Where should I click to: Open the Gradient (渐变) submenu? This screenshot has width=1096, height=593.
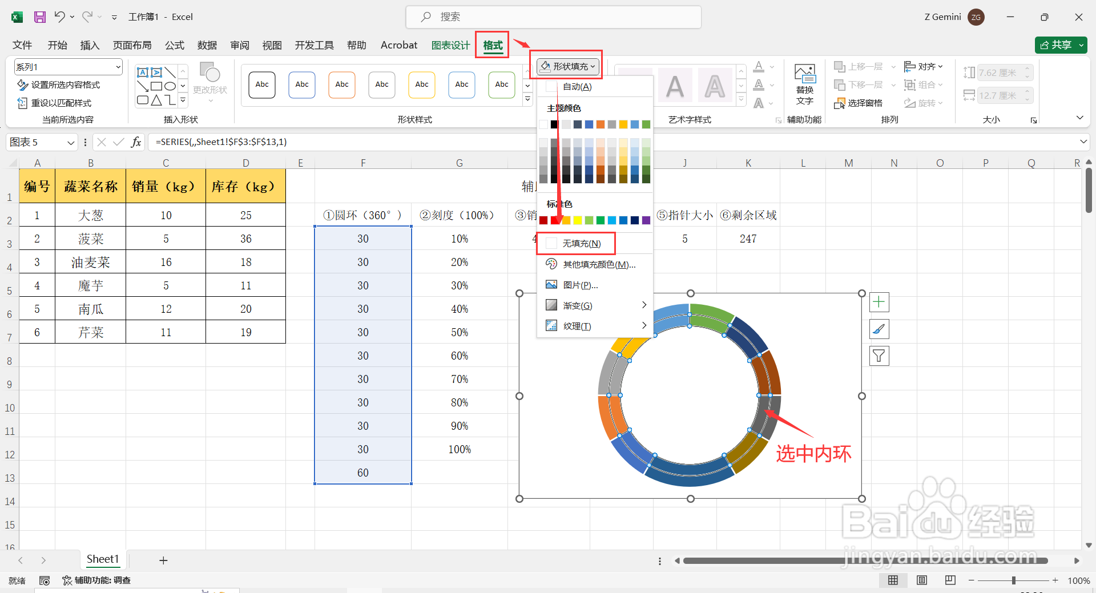(595, 305)
